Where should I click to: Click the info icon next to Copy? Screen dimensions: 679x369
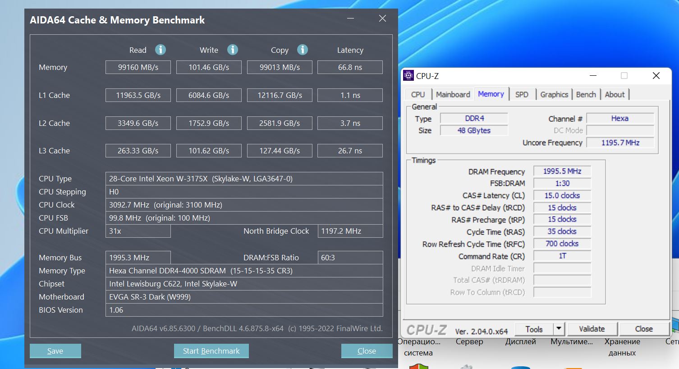point(303,50)
